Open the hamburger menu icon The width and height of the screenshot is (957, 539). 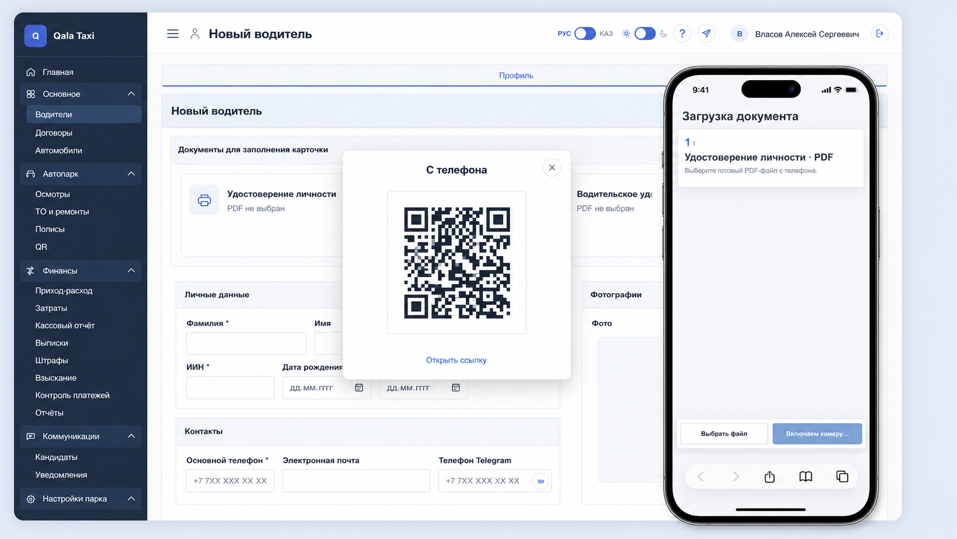(x=173, y=34)
